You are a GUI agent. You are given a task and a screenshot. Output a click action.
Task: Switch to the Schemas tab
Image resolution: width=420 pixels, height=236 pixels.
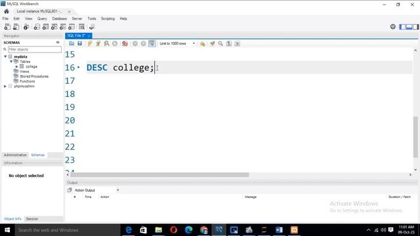coord(38,155)
